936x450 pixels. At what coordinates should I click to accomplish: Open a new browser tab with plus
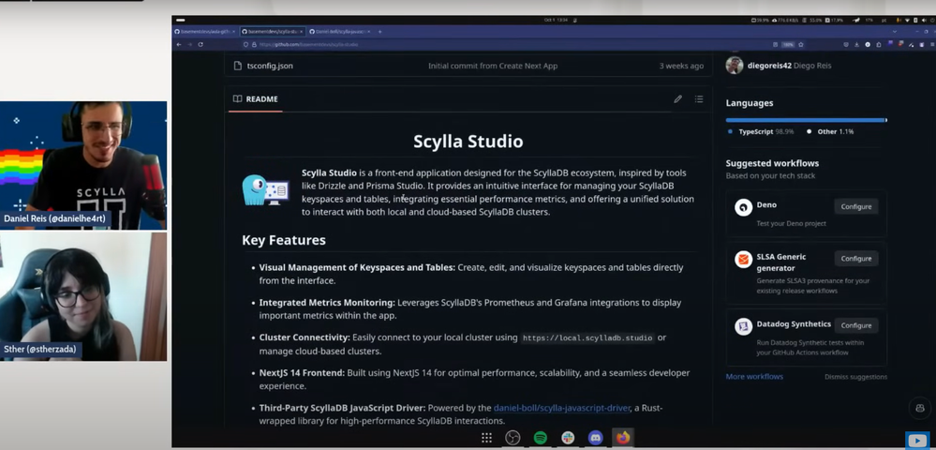point(379,31)
